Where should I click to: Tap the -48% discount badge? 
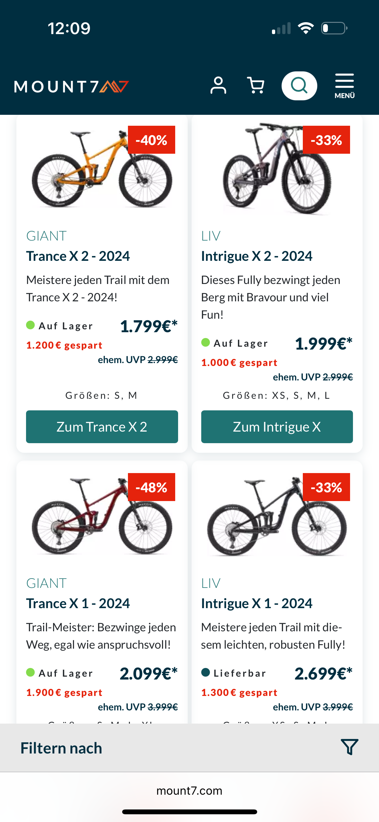(x=151, y=487)
